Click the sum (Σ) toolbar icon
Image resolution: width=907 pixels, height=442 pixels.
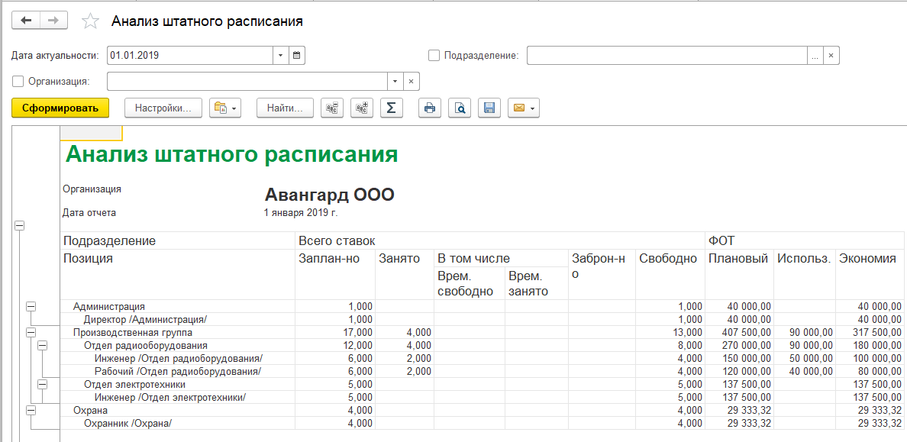[x=391, y=108]
